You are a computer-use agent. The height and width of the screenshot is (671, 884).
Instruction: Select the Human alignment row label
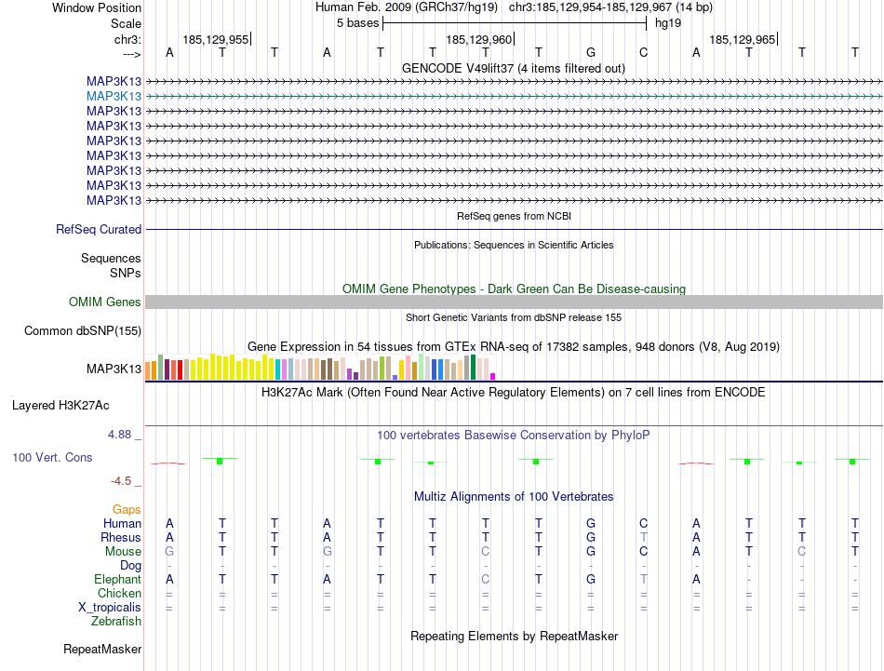(x=122, y=524)
